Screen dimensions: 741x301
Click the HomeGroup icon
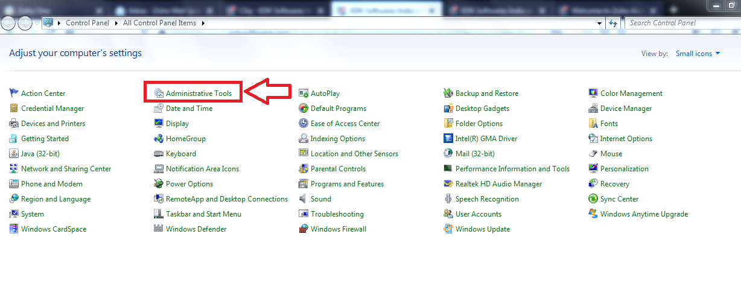click(x=159, y=138)
